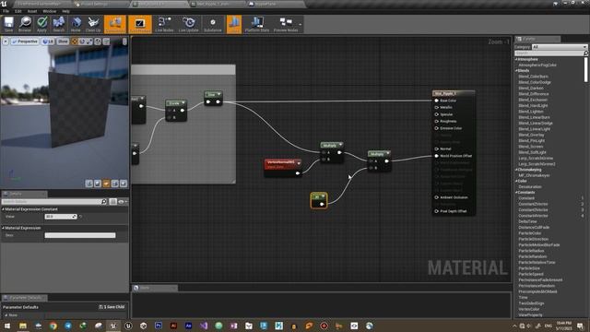Viewport: 590px width, 332px height.
Task: Open Photoshop from the taskbar
Action: [x=159, y=326]
